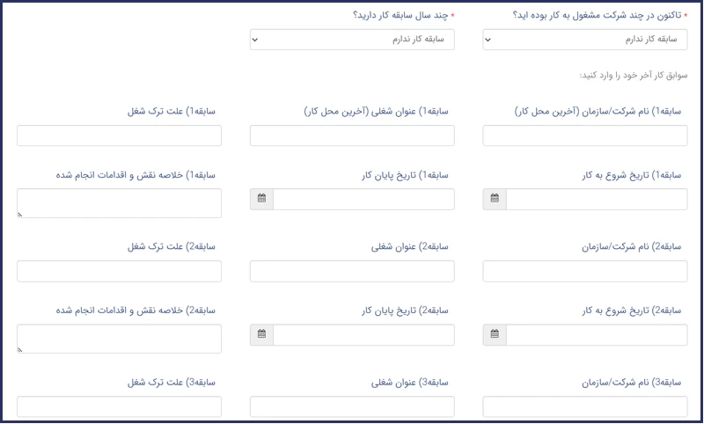This screenshot has width=704, height=424.
Task: Click record 2 company name field
Action: tap(585, 271)
